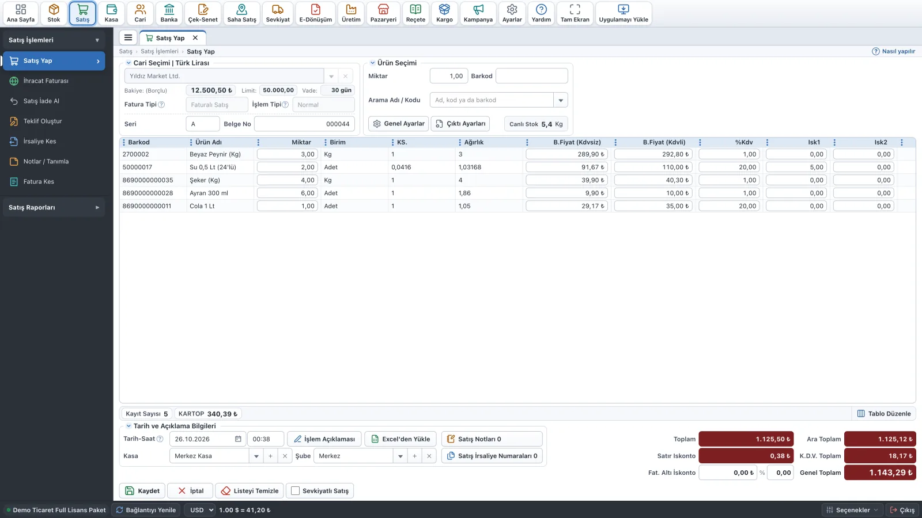The image size is (922, 518).
Task: Click the Kaydet button
Action: tap(142, 491)
